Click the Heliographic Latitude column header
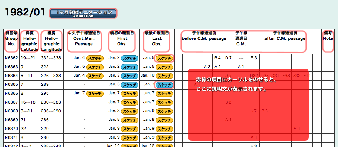 (30, 41)
